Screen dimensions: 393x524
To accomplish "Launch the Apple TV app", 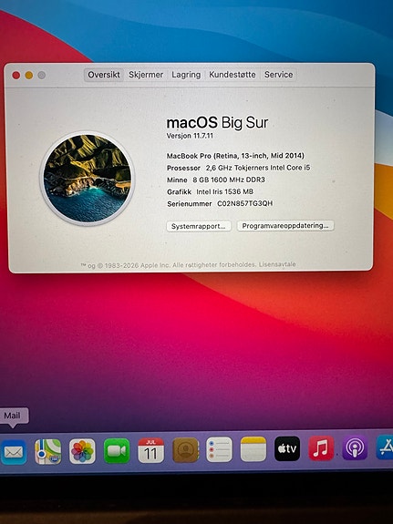I will point(287,448).
